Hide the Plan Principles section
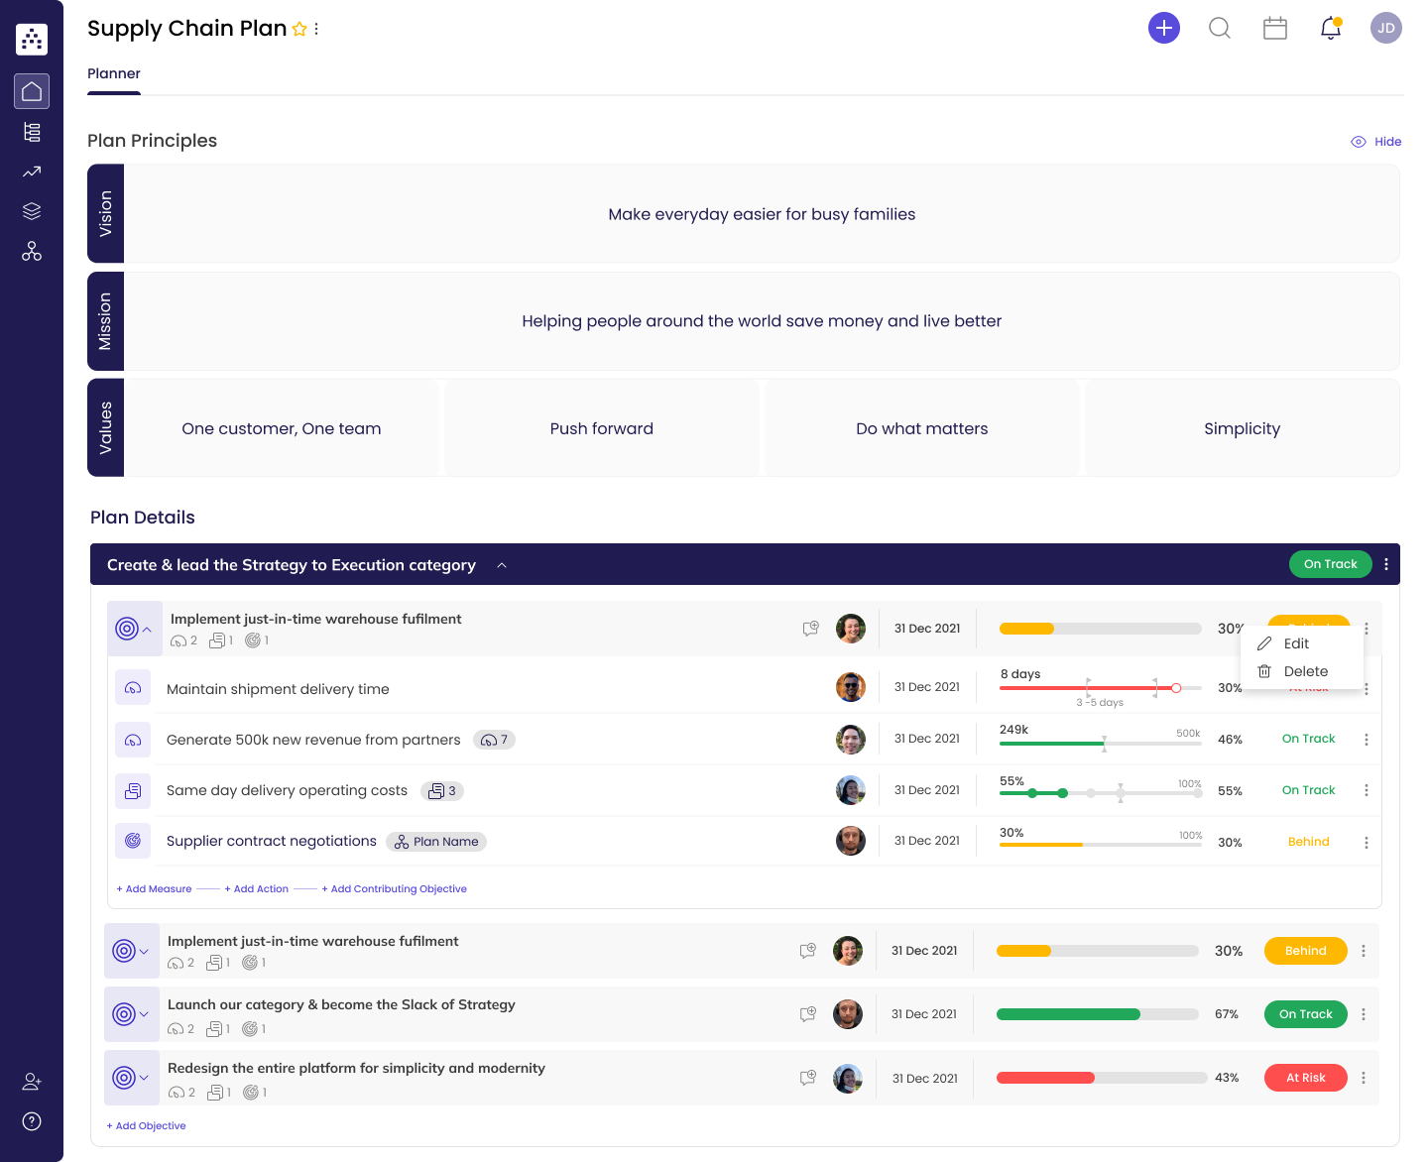This screenshot has height=1162, width=1428. click(x=1376, y=141)
